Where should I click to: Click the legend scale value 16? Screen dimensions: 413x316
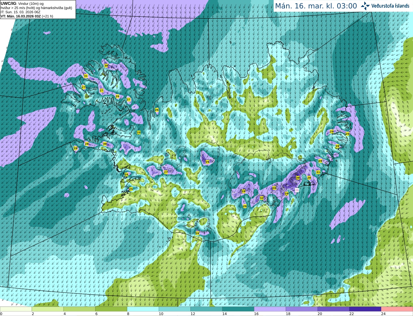256,314
